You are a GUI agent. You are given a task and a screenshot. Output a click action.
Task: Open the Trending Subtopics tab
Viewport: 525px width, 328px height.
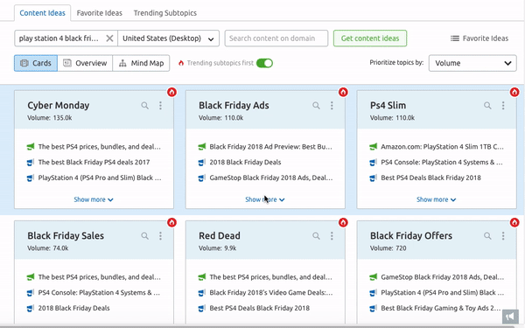coord(165,13)
